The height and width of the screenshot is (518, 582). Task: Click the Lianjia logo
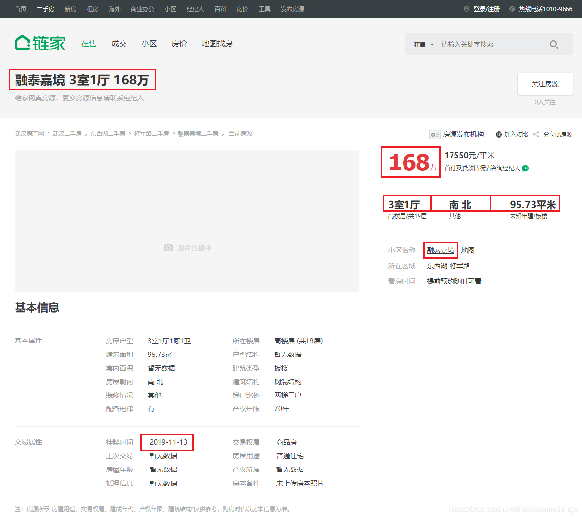40,43
